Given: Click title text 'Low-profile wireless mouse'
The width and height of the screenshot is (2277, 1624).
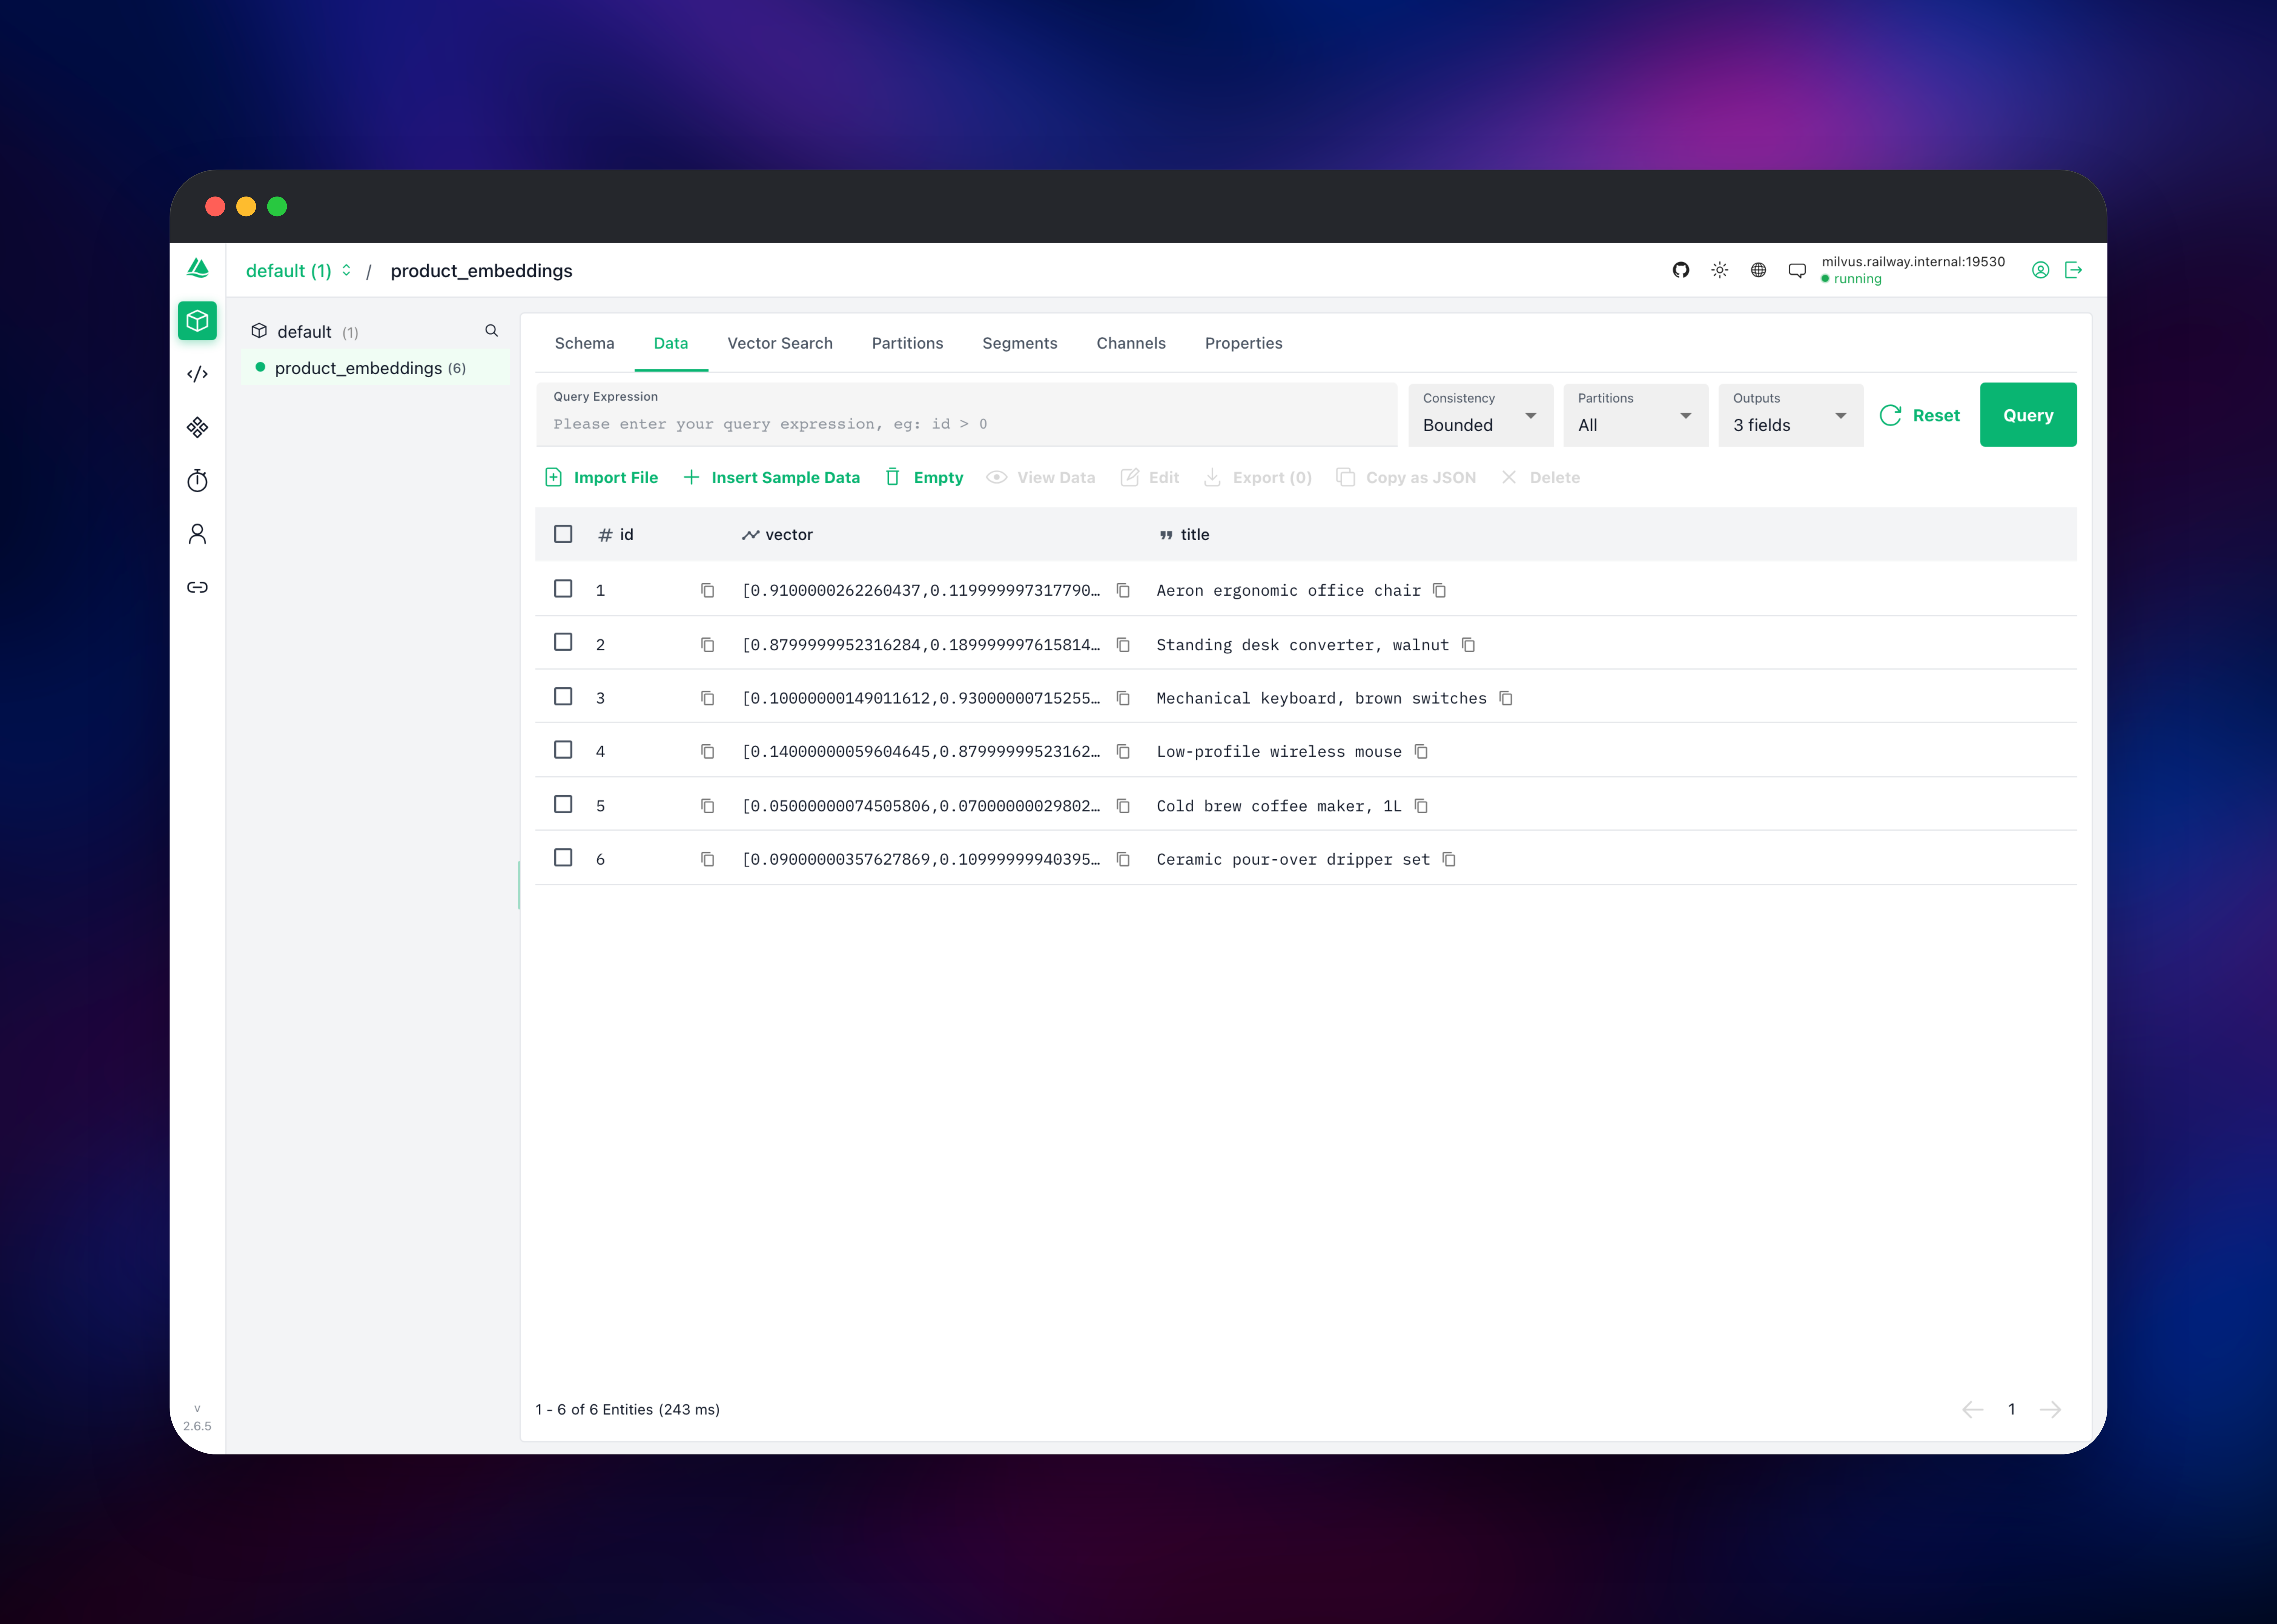Looking at the screenshot, I should tap(1279, 752).
